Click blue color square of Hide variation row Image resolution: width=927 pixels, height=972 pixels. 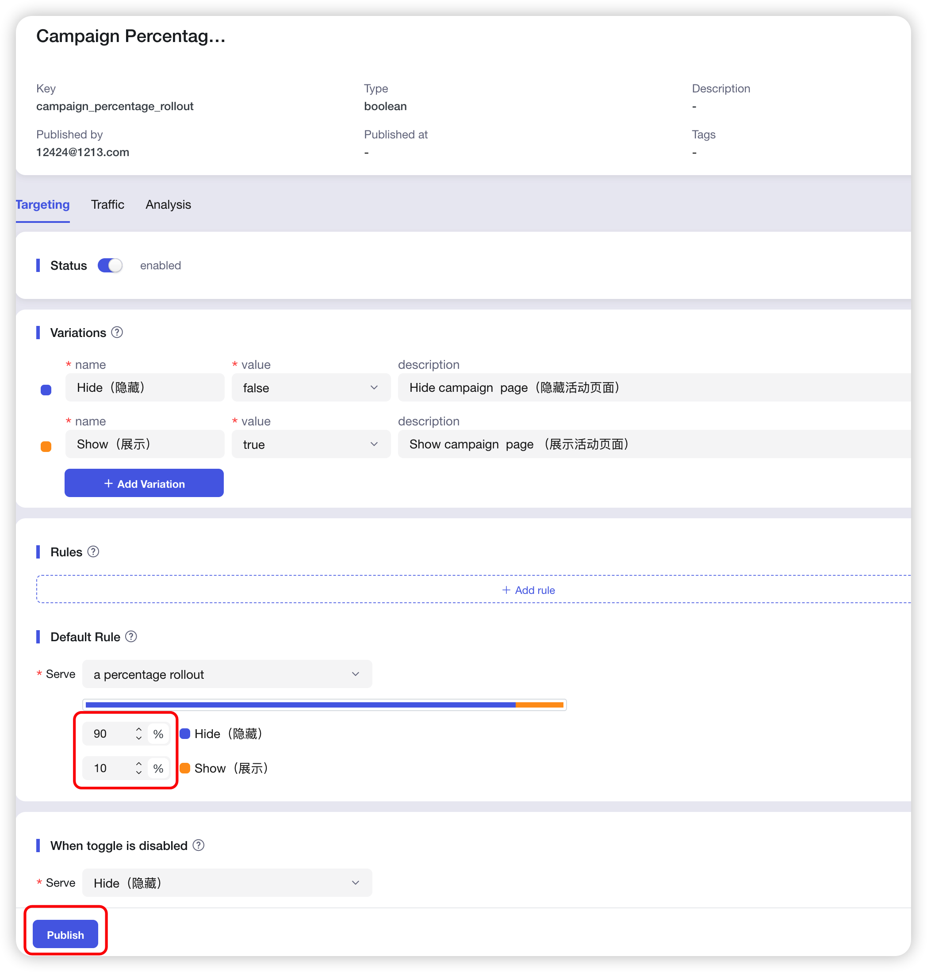46,390
